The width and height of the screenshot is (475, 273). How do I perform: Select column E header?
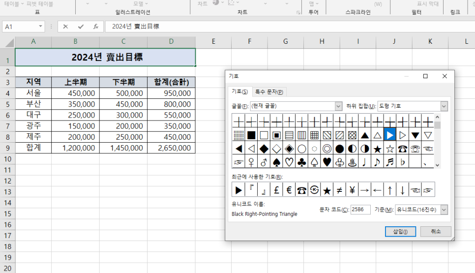pyautogui.click(x=213, y=41)
